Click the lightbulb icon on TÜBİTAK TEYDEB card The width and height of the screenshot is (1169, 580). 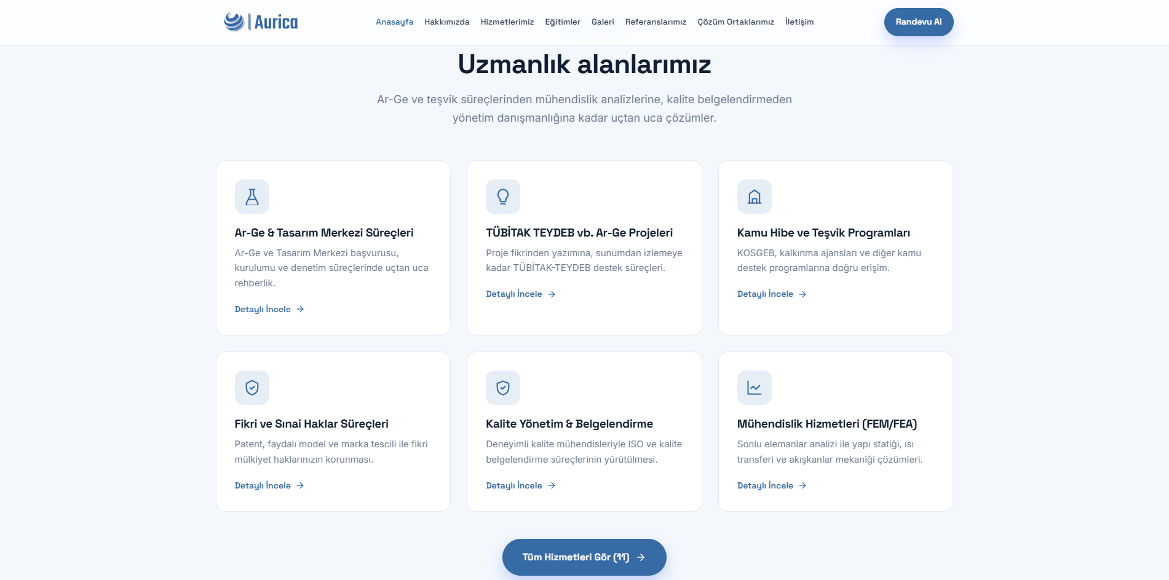tap(503, 197)
